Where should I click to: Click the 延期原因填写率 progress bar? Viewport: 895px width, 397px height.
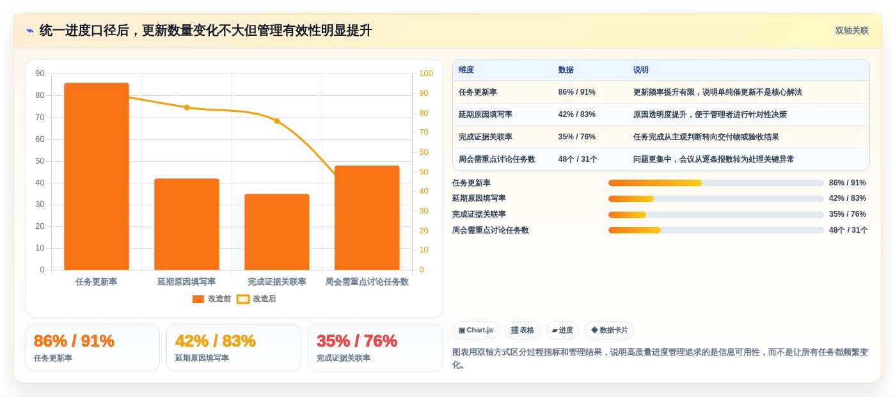click(x=716, y=199)
